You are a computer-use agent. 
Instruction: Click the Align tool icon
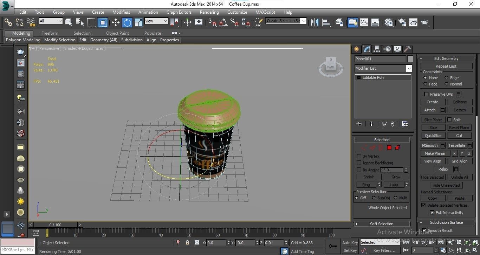[x=326, y=22]
